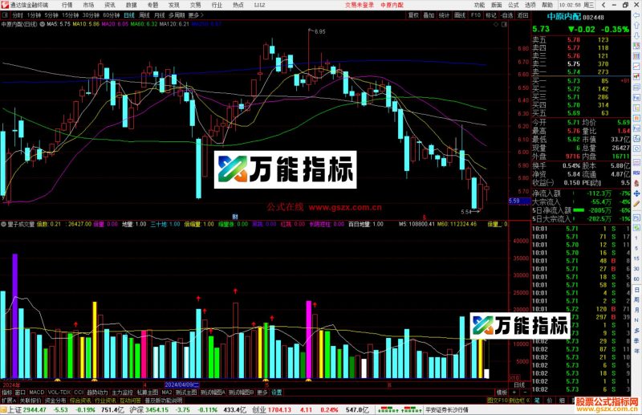Open the MA indicator settings circle icon

point(43,24)
